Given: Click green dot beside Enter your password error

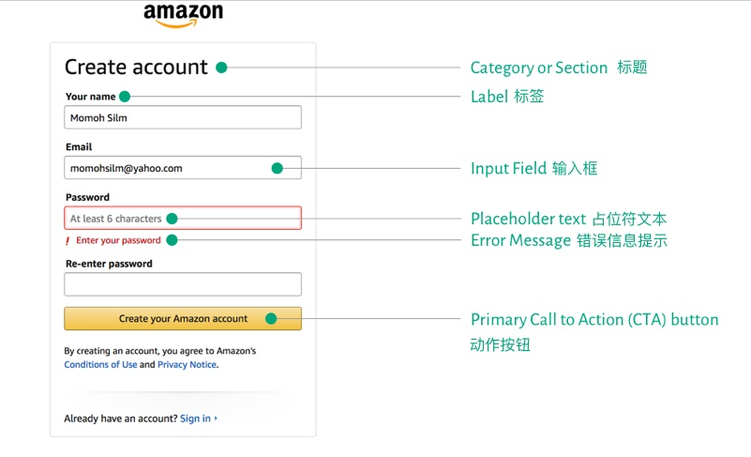Looking at the screenshot, I should (x=171, y=240).
